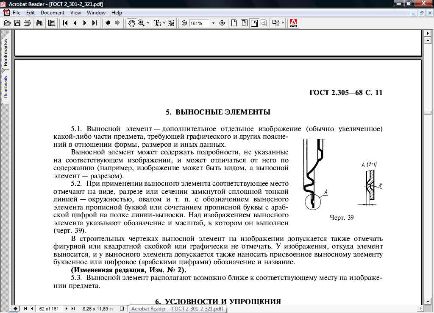Click heading 6. УСЛОВНОСТИ И УПРОЩЕНИЯ
Viewport: 434px width, 313px height.
point(218,302)
